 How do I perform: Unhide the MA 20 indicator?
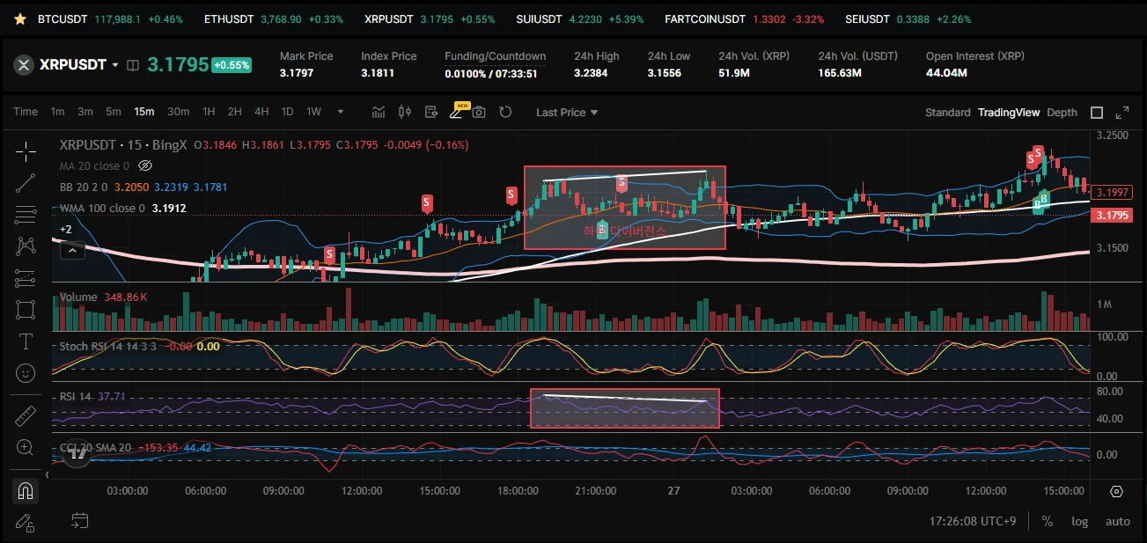point(146,165)
